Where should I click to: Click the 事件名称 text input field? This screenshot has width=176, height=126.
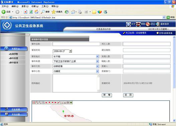point(76,44)
